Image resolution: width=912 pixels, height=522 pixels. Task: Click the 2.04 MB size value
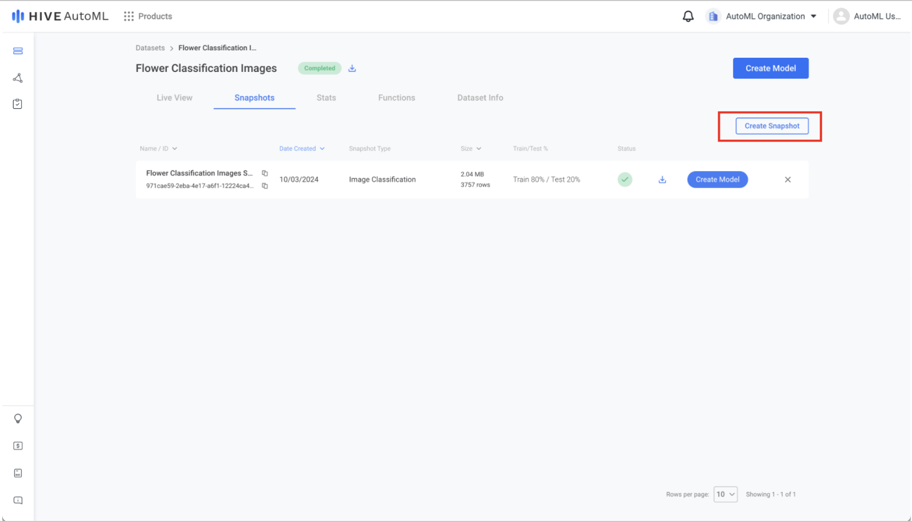click(x=472, y=174)
